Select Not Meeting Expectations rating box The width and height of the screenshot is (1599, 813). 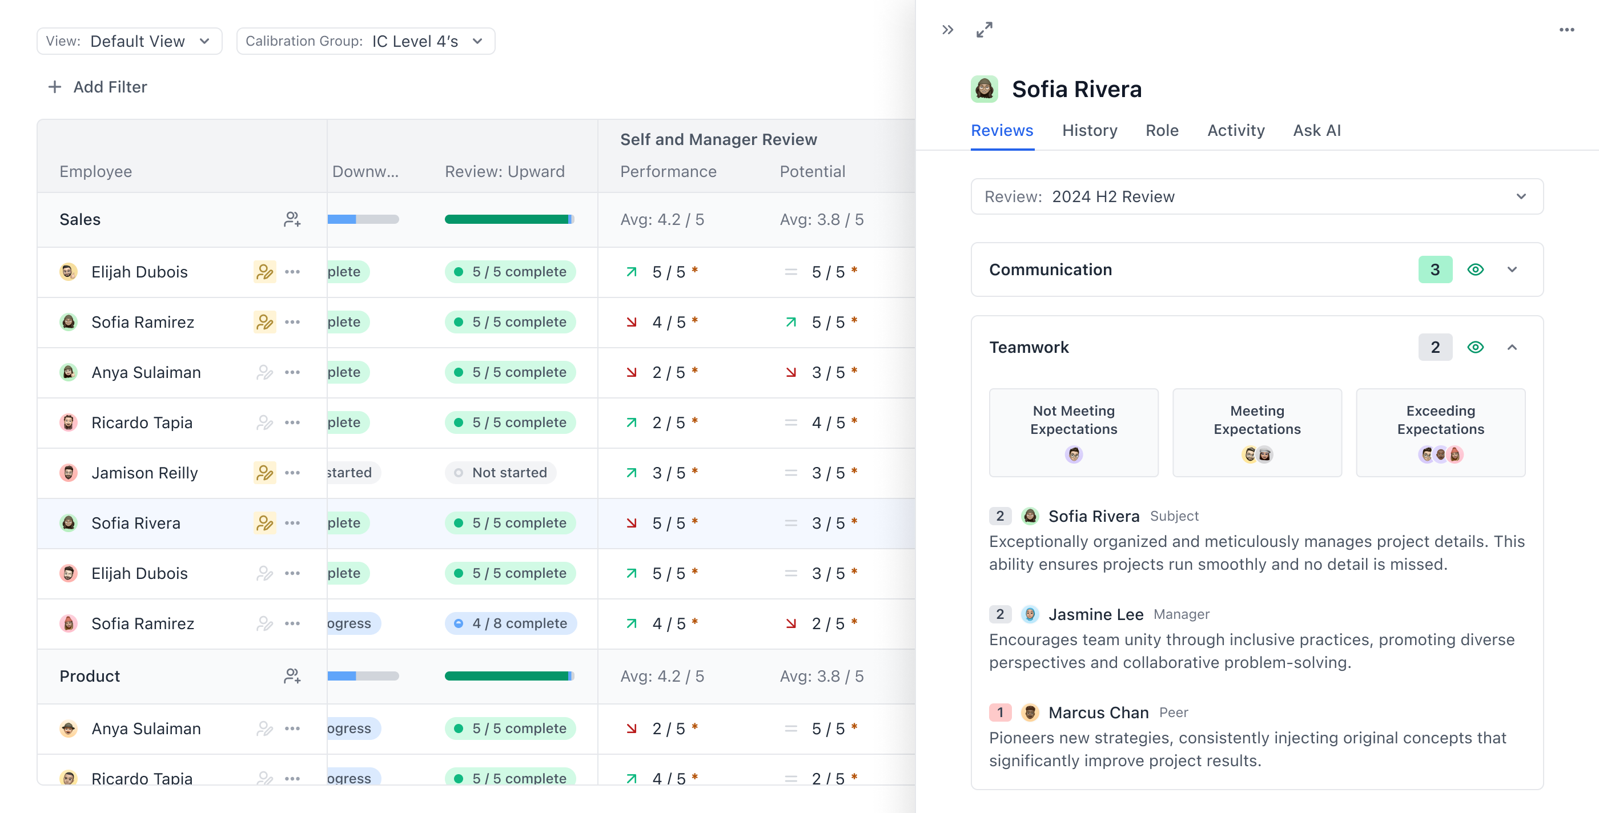click(1072, 432)
